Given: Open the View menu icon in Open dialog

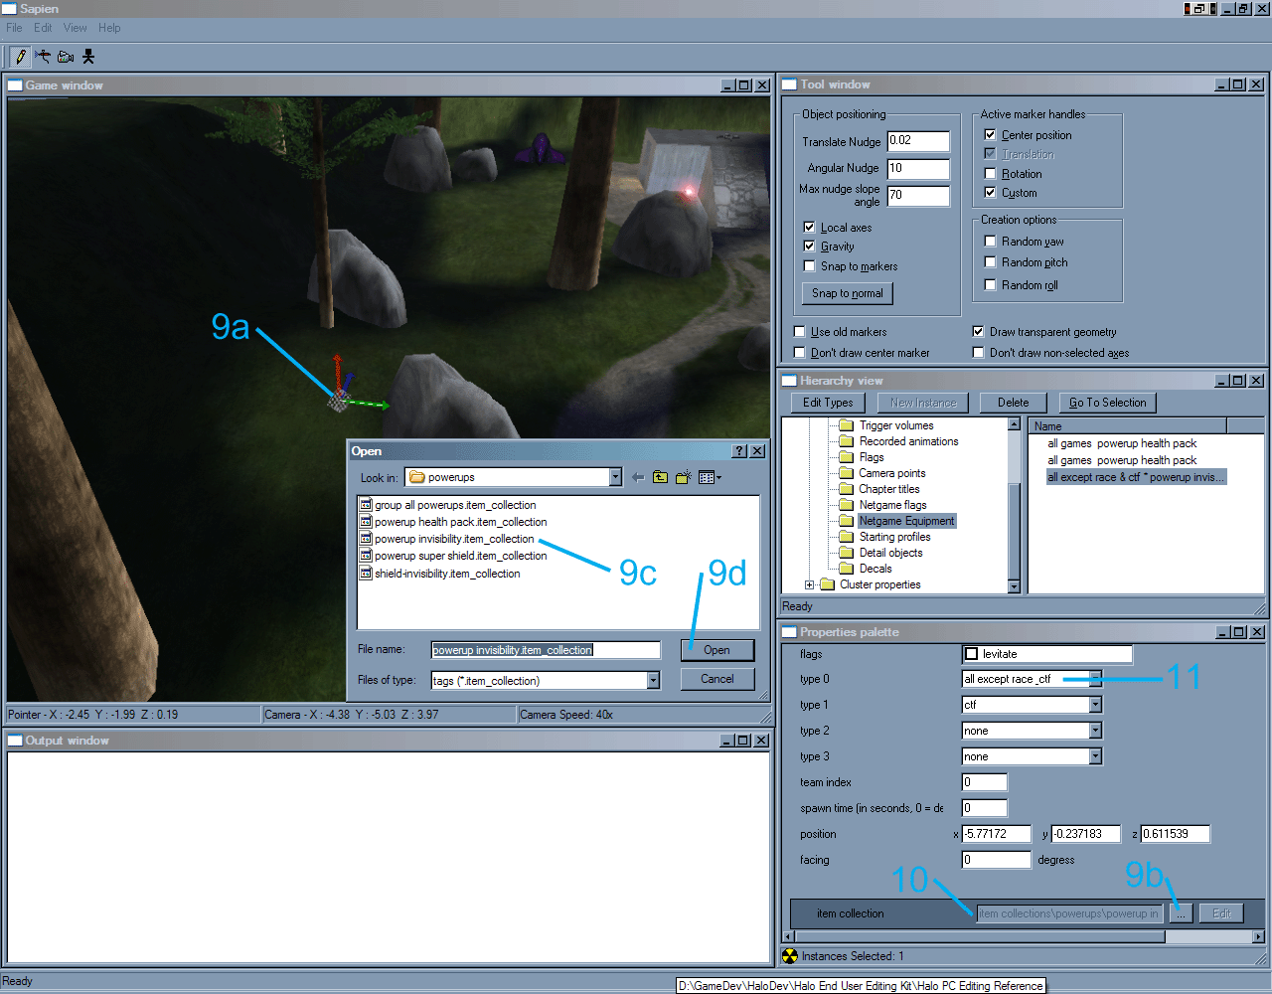Looking at the screenshot, I should (709, 478).
